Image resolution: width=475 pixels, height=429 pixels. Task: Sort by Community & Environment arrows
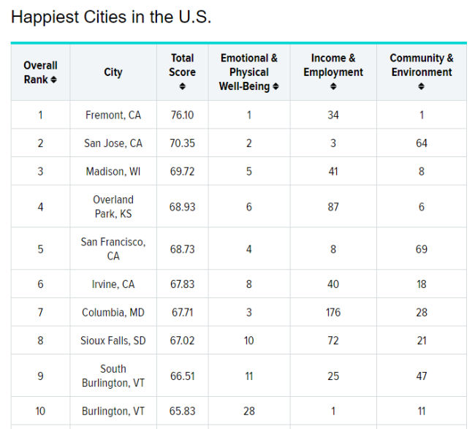(x=422, y=87)
